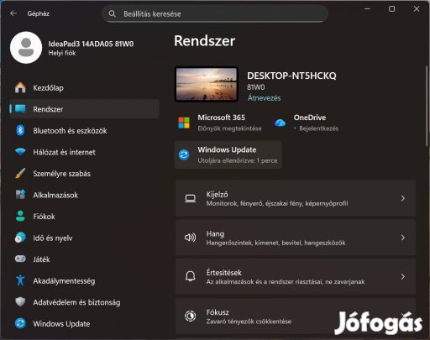The image size is (430, 340).
Task: Open Idő és nyelv settings
Action: [x=85, y=238]
